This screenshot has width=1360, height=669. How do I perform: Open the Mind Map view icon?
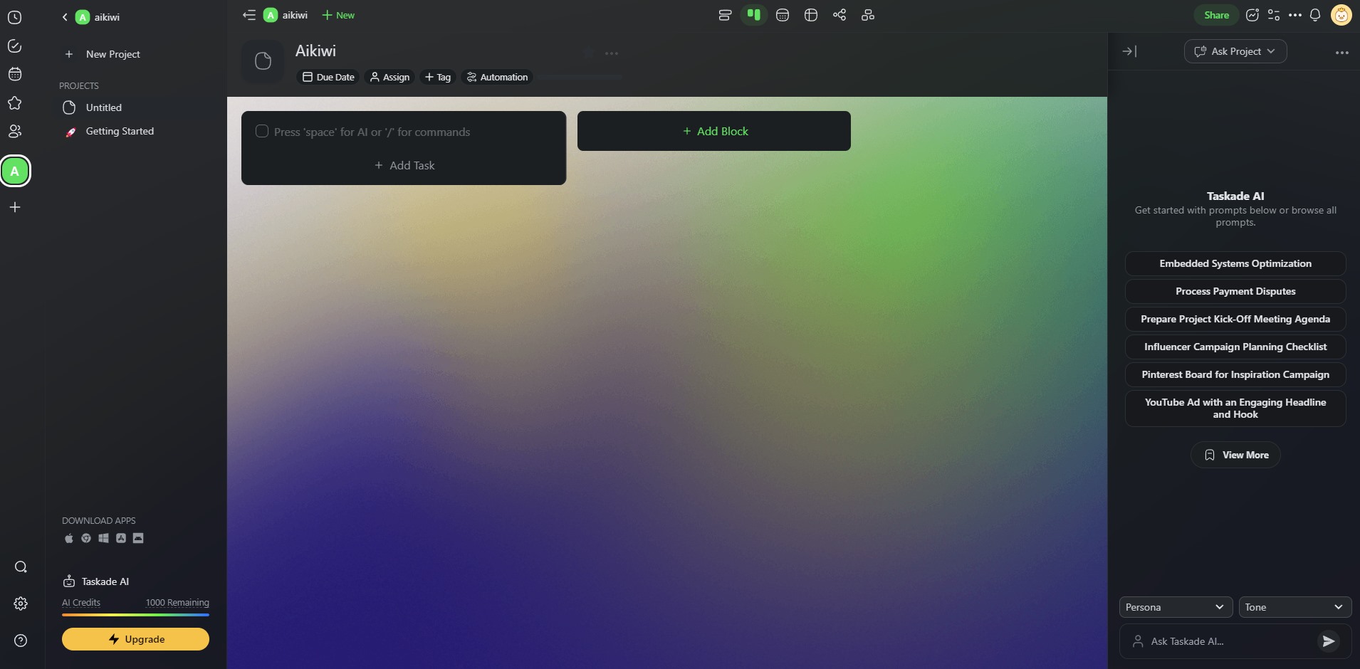coord(839,15)
